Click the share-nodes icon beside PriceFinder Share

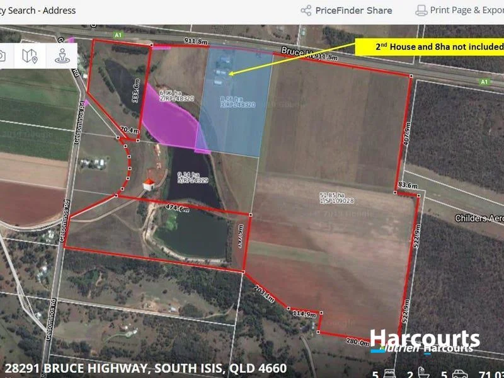[307, 10]
